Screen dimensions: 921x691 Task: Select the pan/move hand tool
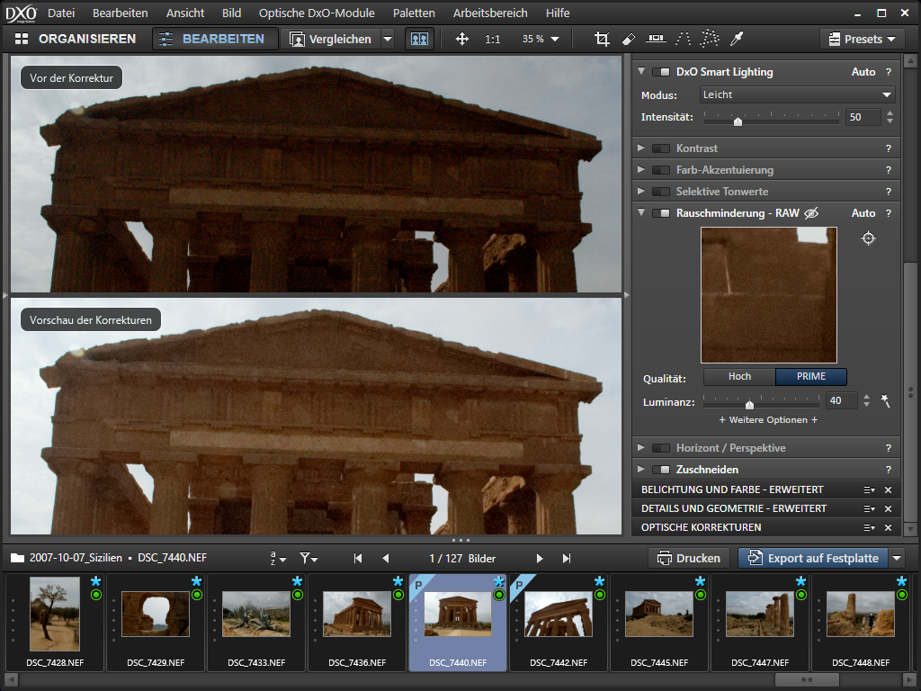point(462,40)
